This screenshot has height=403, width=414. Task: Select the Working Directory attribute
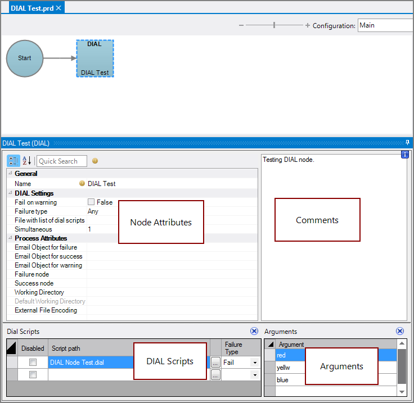click(132, 292)
